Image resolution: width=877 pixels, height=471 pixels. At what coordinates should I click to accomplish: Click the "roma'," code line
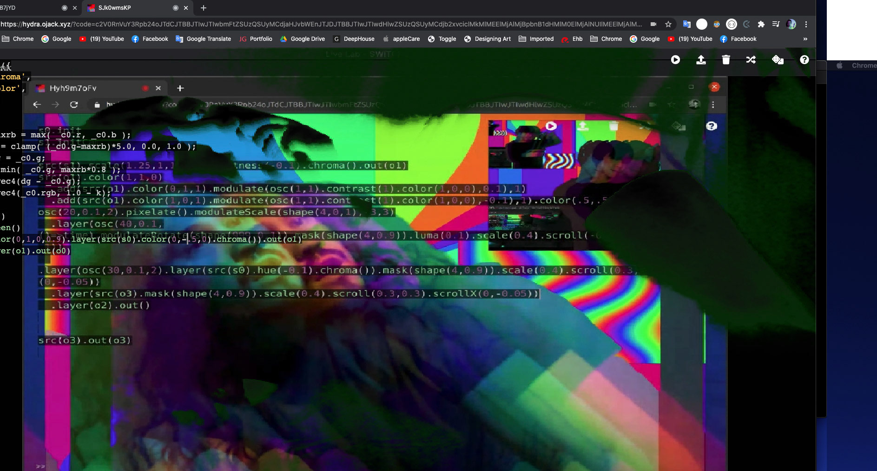tap(15, 77)
